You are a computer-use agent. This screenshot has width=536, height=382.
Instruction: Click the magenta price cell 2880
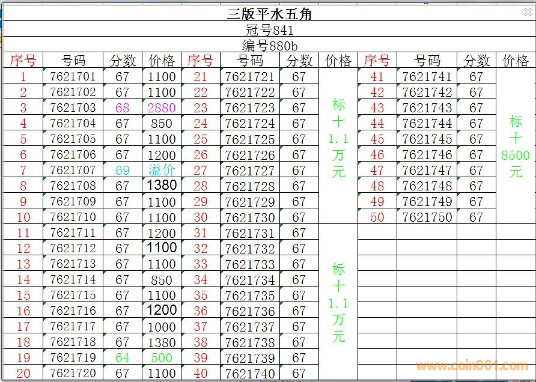(x=162, y=108)
